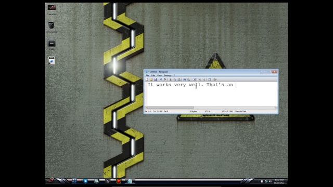Click the ROG Computer desktop icon

[x=52, y=8]
